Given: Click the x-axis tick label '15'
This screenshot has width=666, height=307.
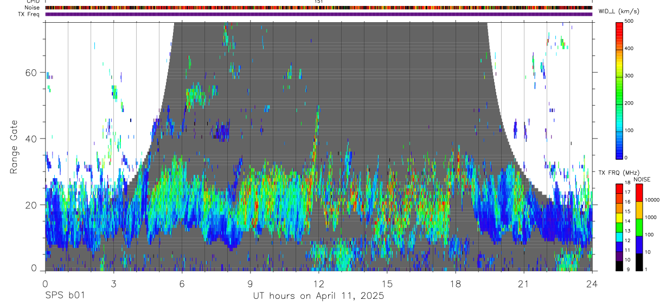Looking at the screenshot, I should click(387, 283).
